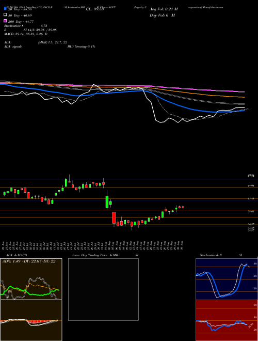Click the large red gap-down candlestick in August

pos(114,218)
